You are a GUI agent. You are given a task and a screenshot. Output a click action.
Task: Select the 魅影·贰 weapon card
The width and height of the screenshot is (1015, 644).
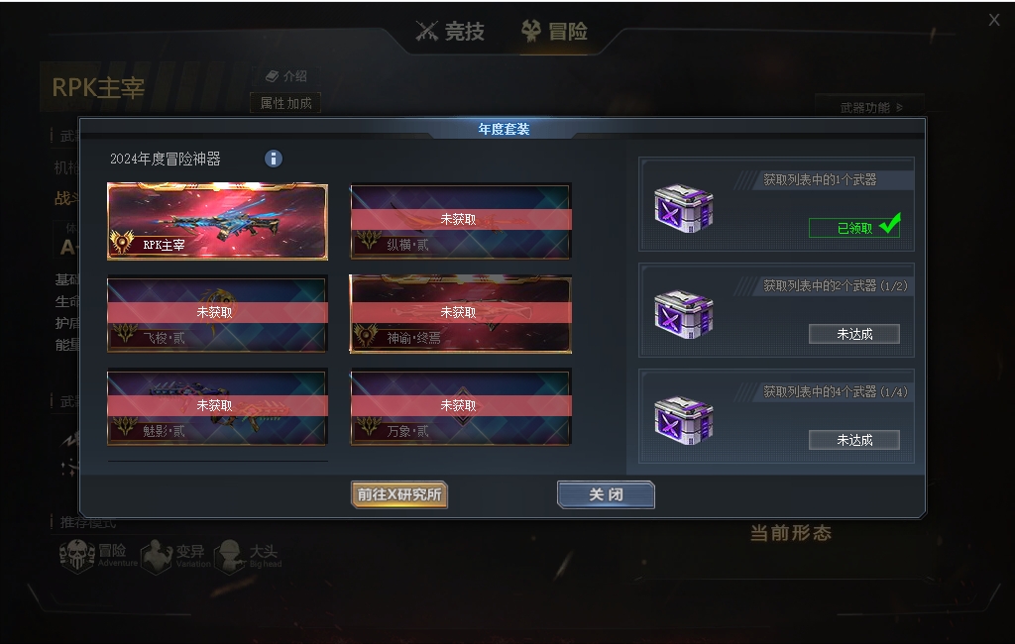pos(217,407)
